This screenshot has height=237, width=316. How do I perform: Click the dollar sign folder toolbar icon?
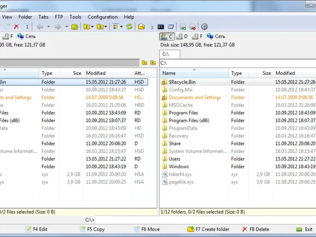100,26
